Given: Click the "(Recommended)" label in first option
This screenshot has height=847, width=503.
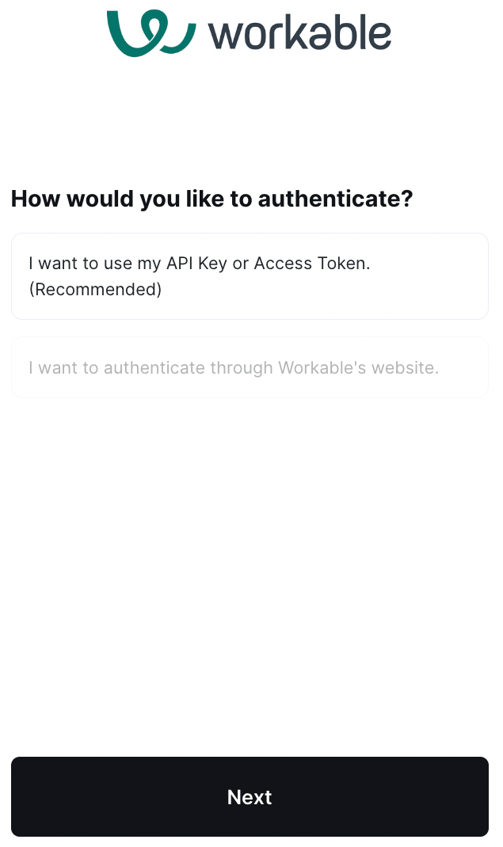Looking at the screenshot, I should click(x=95, y=290).
